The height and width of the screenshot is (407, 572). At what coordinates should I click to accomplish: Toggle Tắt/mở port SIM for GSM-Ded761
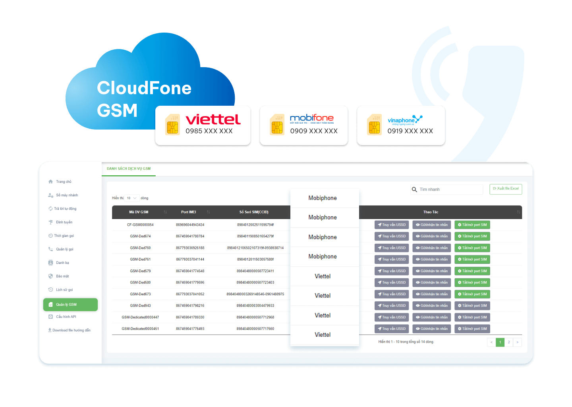(x=472, y=260)
